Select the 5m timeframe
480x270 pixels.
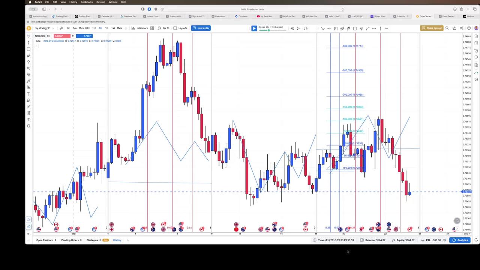pos(75,28)
